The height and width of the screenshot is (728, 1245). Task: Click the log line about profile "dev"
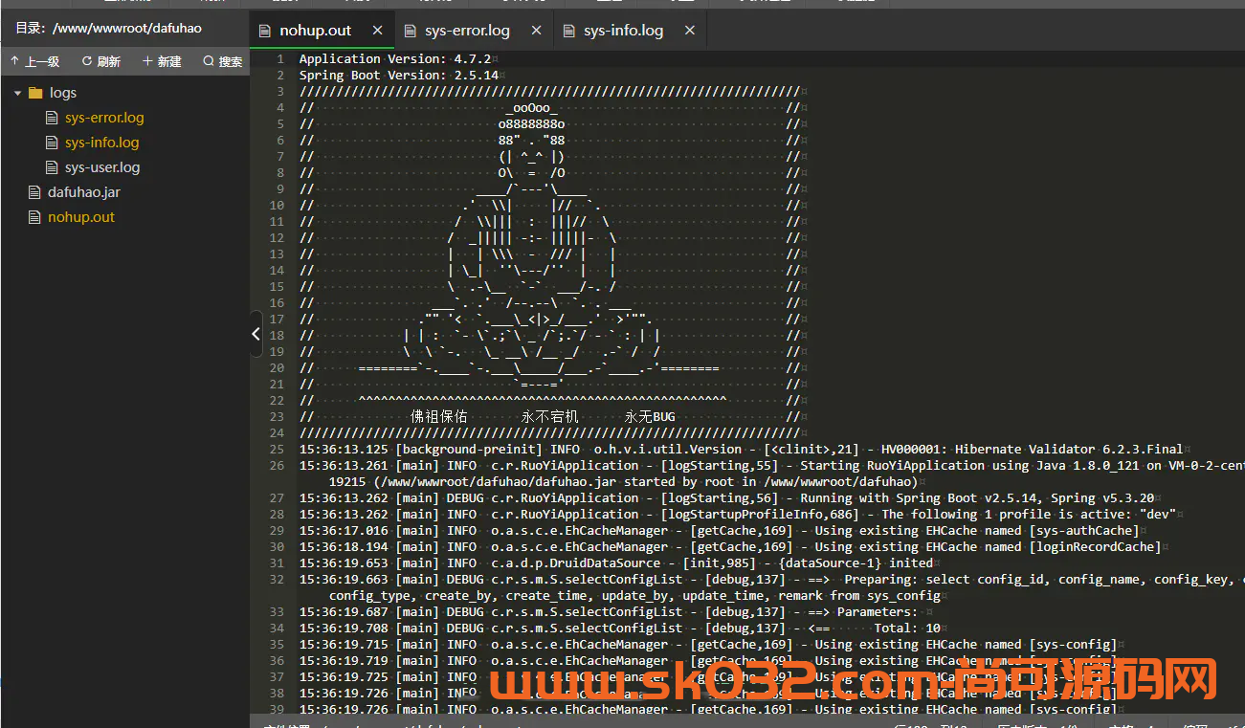pyautogui.click(x=737, y=514)
